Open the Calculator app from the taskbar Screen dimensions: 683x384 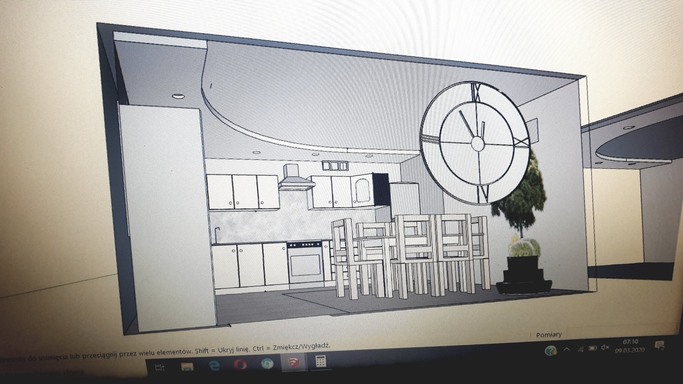coord(321,362)
